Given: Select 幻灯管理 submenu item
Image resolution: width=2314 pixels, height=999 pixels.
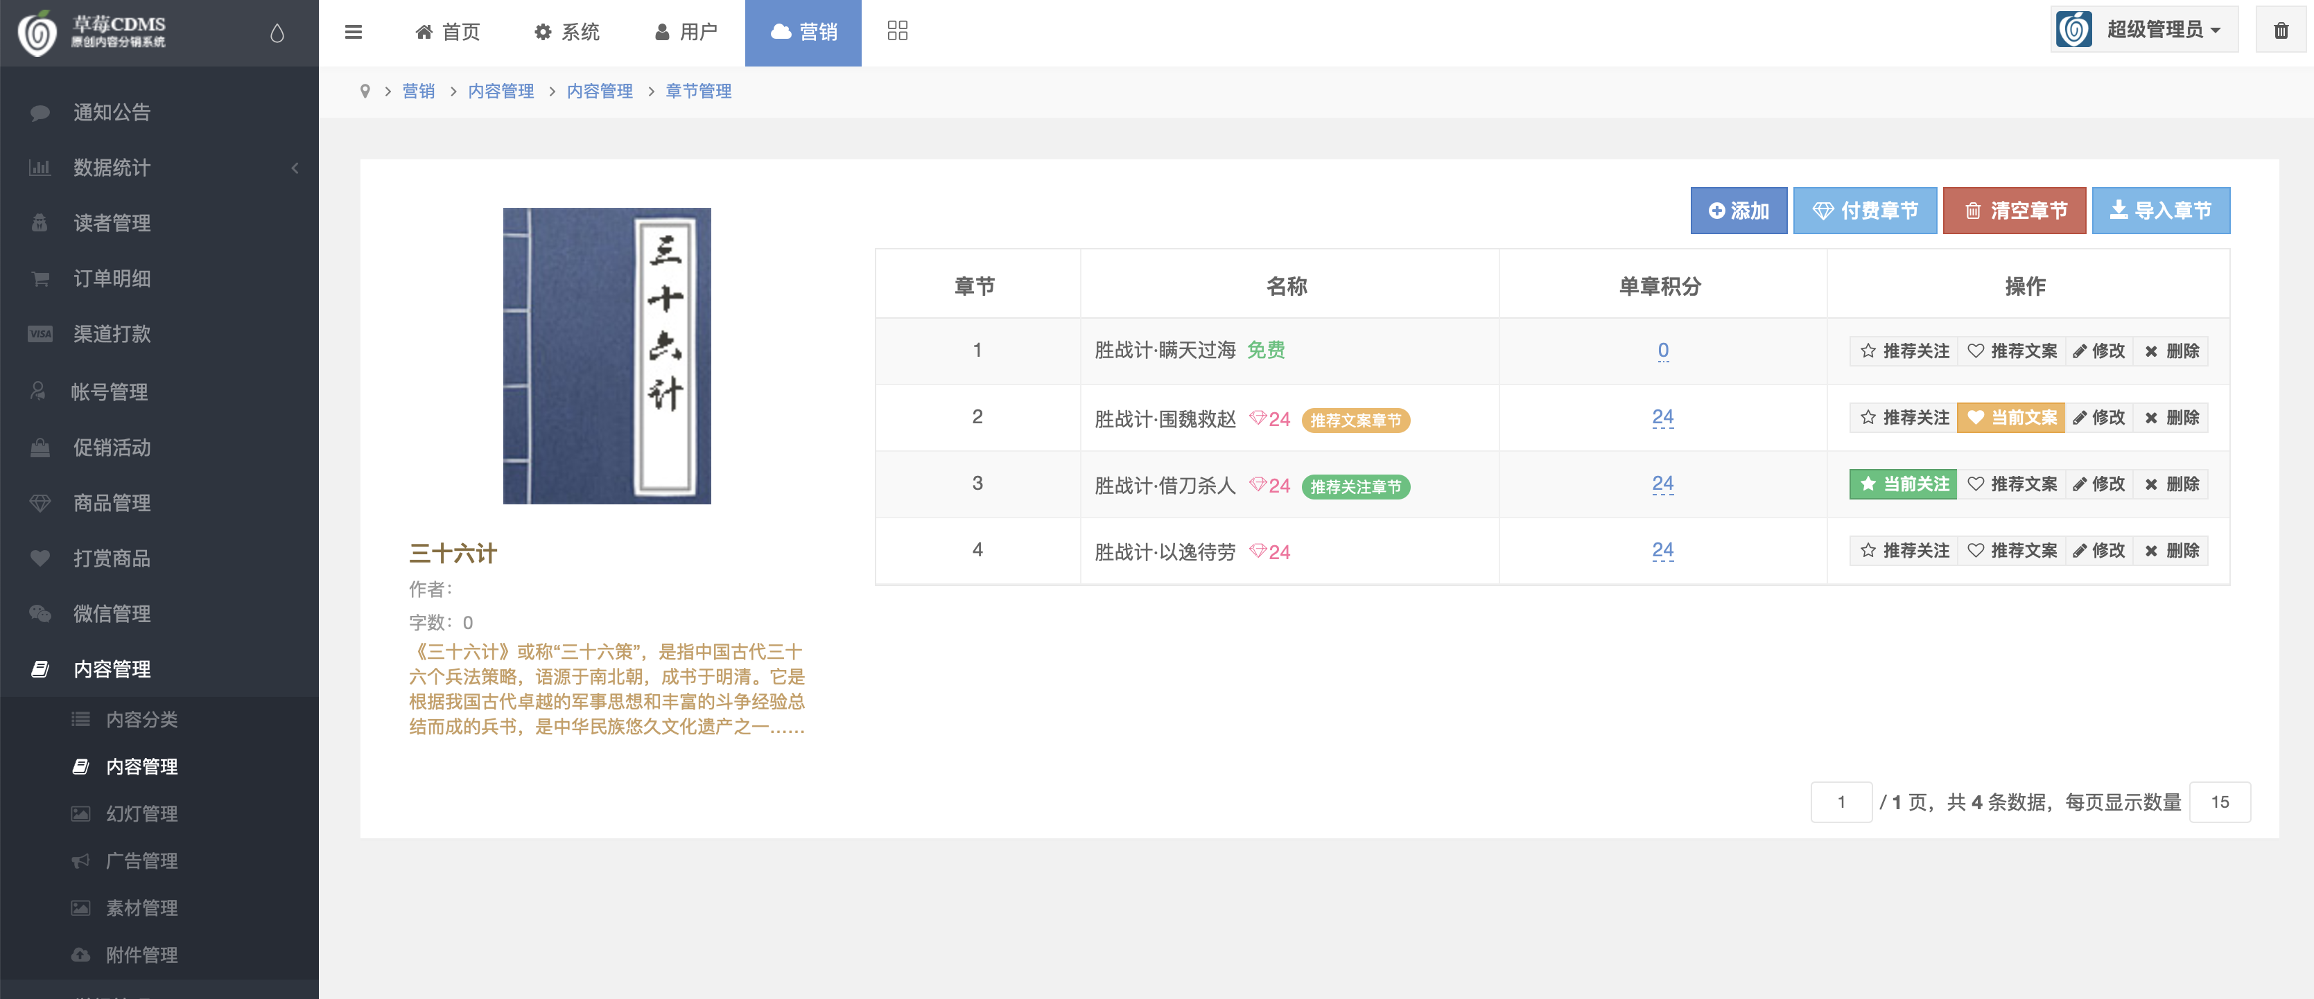Looking at the screenshot, I should [x=159, y=814].
